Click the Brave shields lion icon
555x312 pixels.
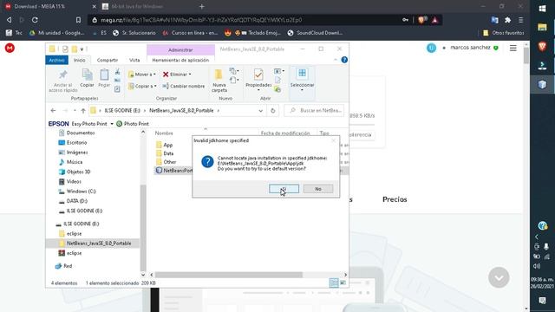[421, 20]
